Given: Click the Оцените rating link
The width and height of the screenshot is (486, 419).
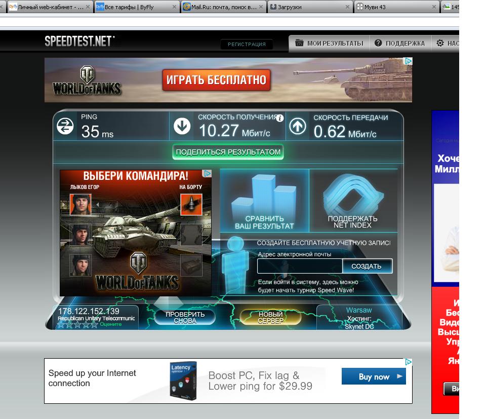Looking at the screenshot, I should pyautogui.click(x=111, y=324).
